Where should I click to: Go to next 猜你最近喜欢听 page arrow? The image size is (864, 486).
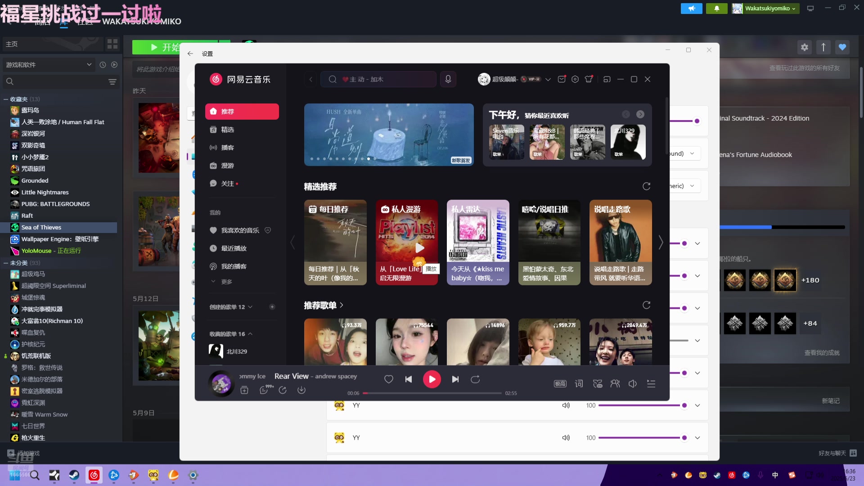point(640,114)
